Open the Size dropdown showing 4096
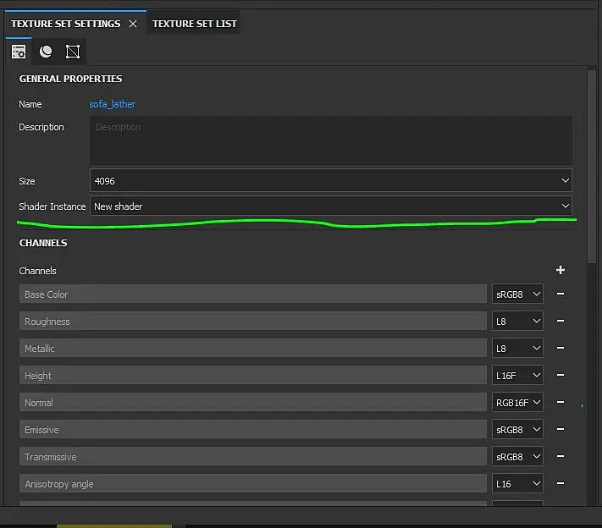The width and height of the screenshot is (602, 528). click(330, 180)
